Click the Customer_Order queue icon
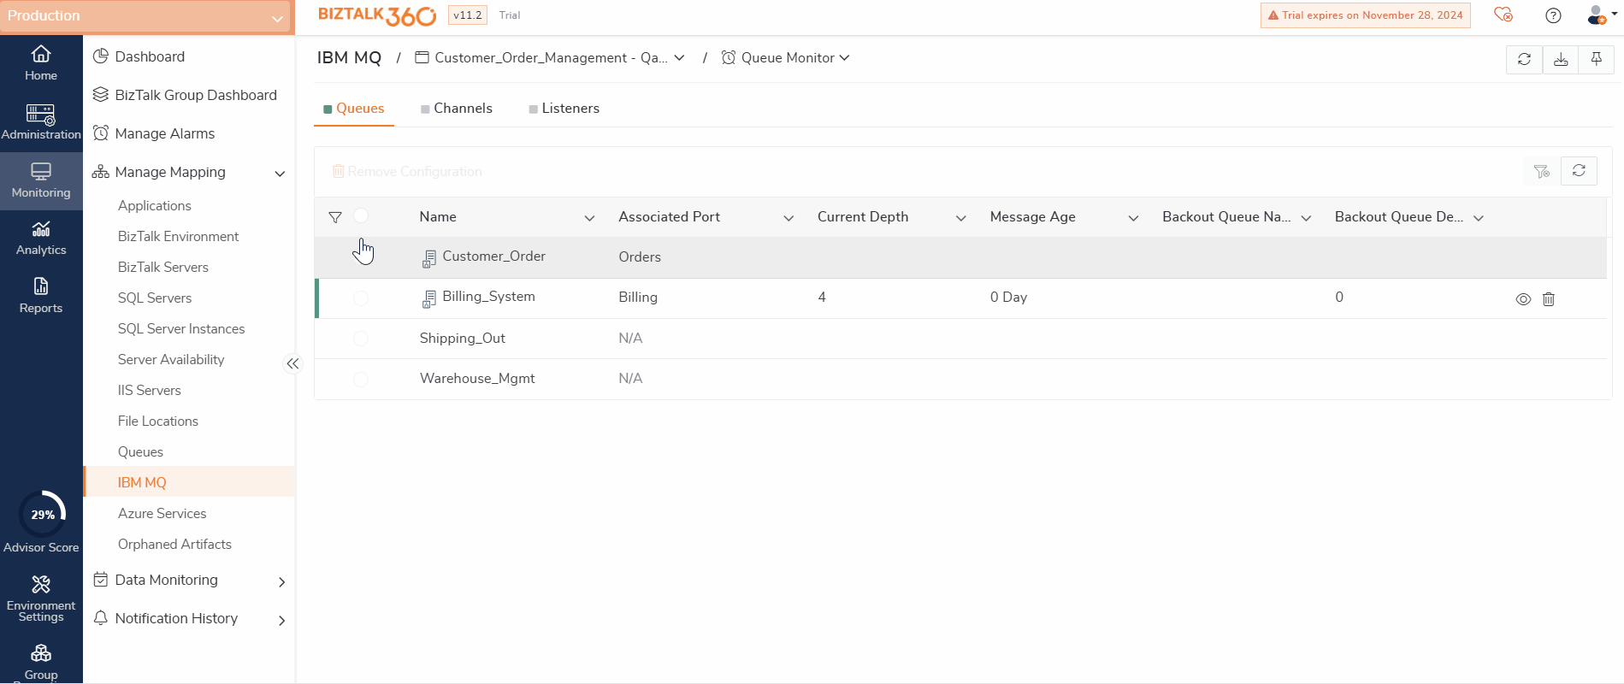 click(429, 258)
